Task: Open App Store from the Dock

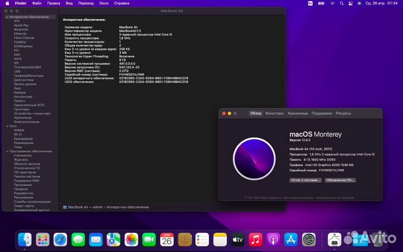Action: 291,240
